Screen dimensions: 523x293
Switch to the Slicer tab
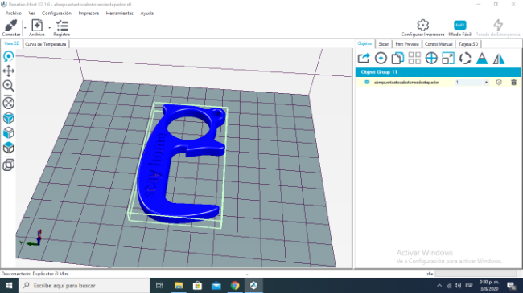[x=383, y=44]
